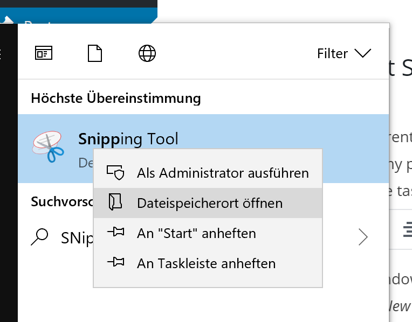Viewport: 412px width, 322px height.
Task: Click pin icon next to An Taskleiste anheften
Action: pyautogui.click(x=115, y=262)
